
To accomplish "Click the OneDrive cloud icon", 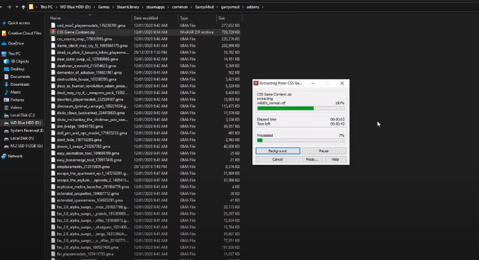I will click(4, 43).
